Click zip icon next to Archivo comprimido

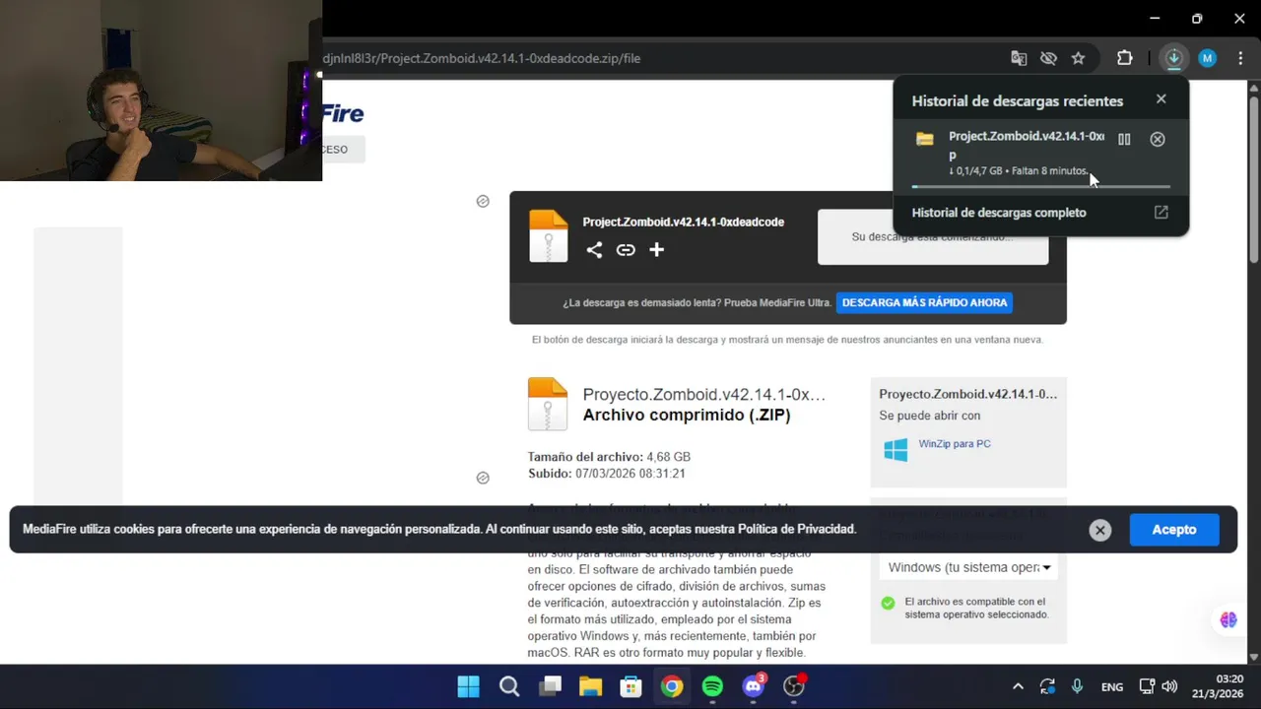tap(548, 404)
